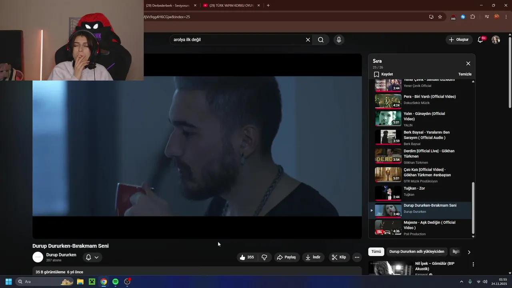
Task: Open Spotify from taskbar
Action: 116,282
